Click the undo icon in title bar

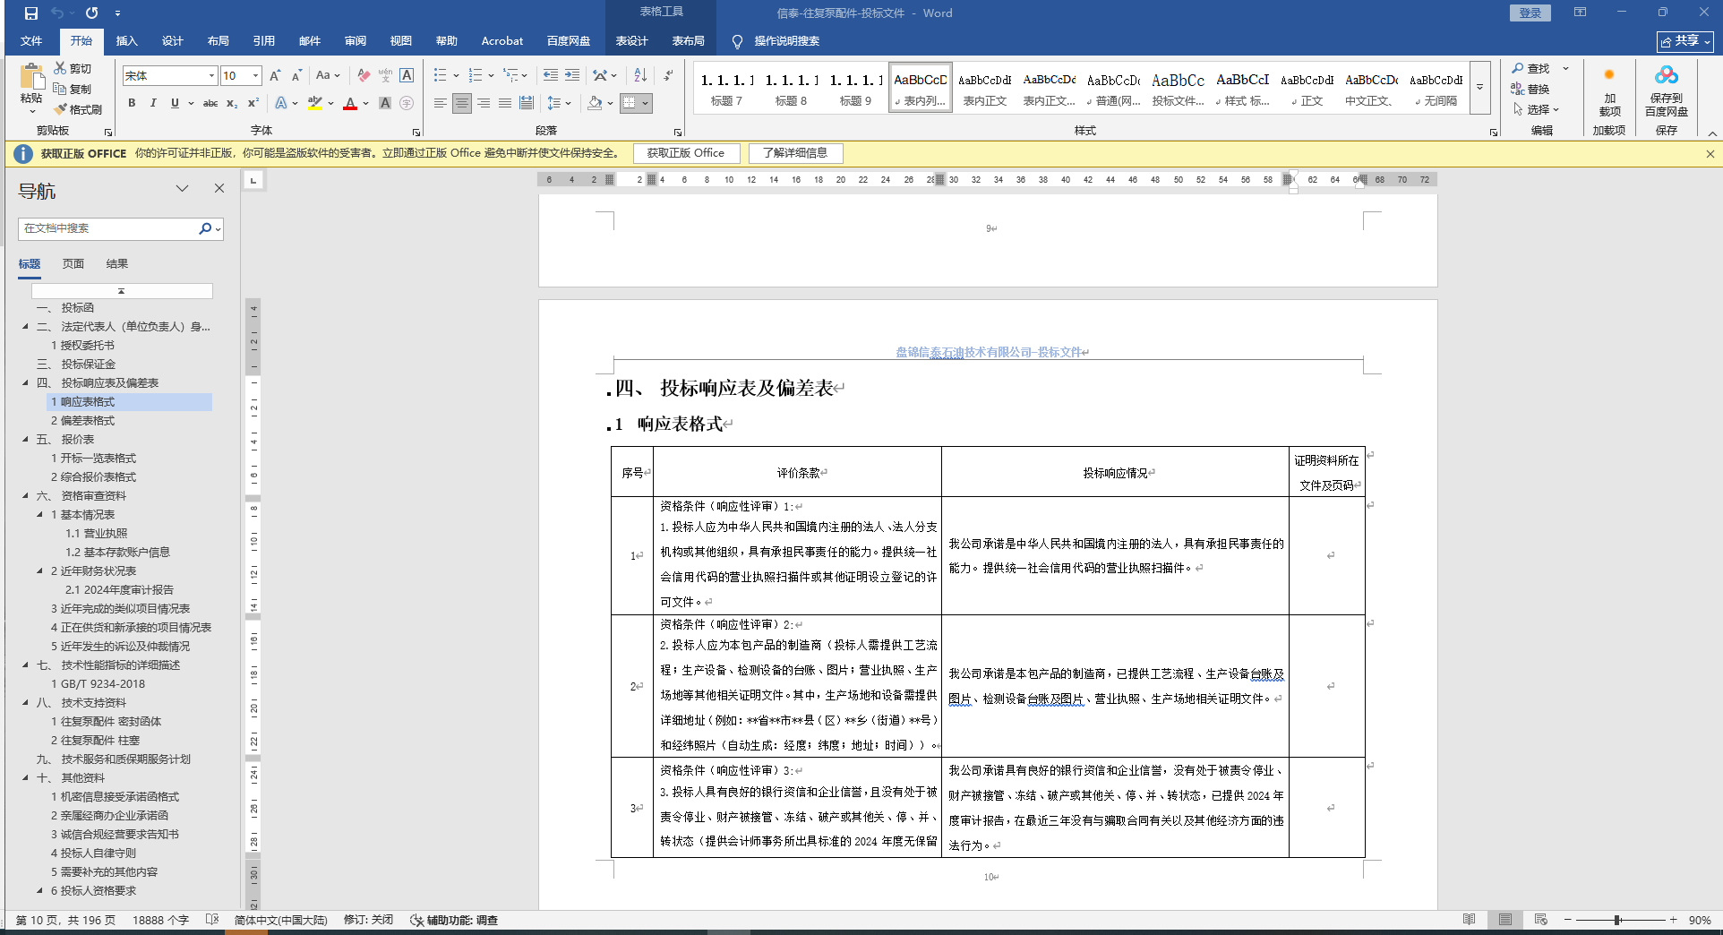[57, 13]
